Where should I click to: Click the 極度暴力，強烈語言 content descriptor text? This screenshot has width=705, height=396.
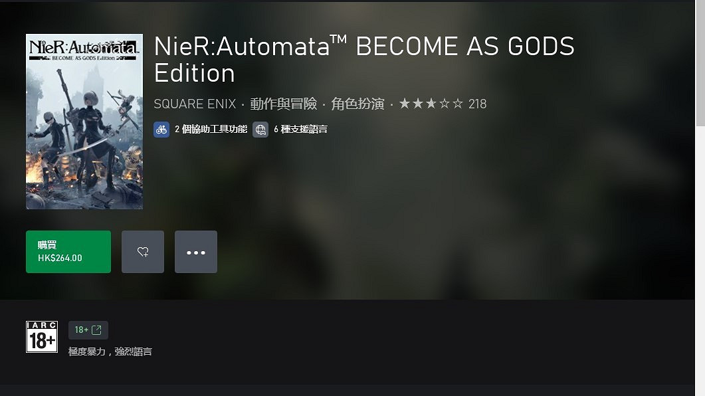click(x=110, y=351)
